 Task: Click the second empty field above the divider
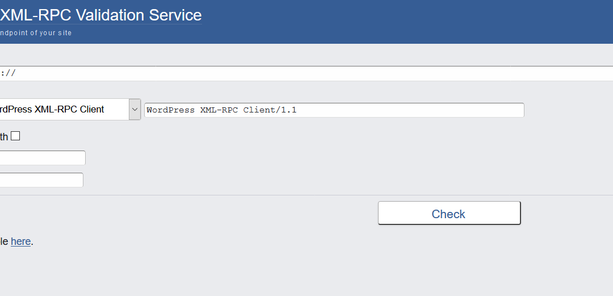pyautogui.click(x=41, y=180)
